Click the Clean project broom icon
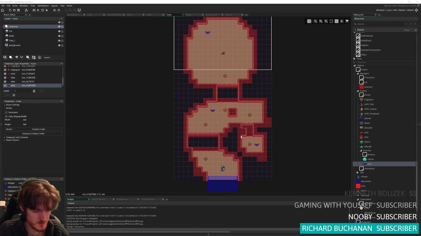Screen dimensions: 421x236 [47, 10]
